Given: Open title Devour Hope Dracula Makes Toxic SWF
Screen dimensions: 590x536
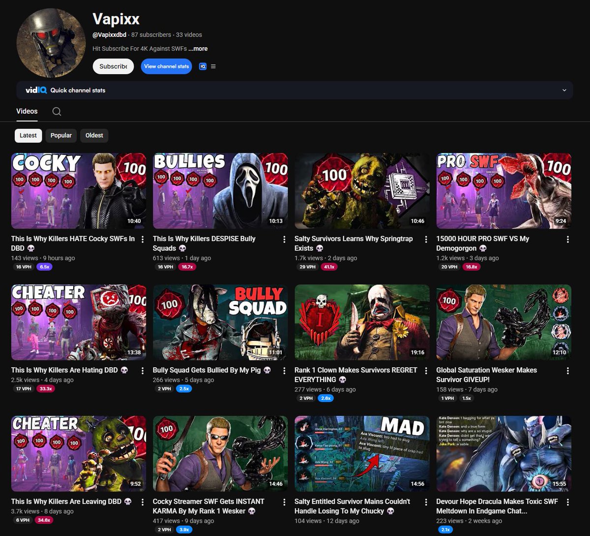Looking at the screenshot, I should pyautogui.click(x=497, y=506).
